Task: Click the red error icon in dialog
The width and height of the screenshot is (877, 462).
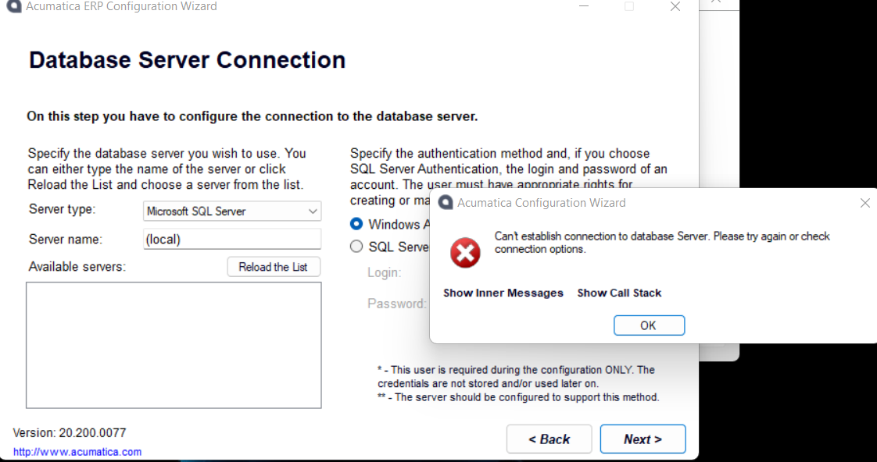Action: [465, 253]
